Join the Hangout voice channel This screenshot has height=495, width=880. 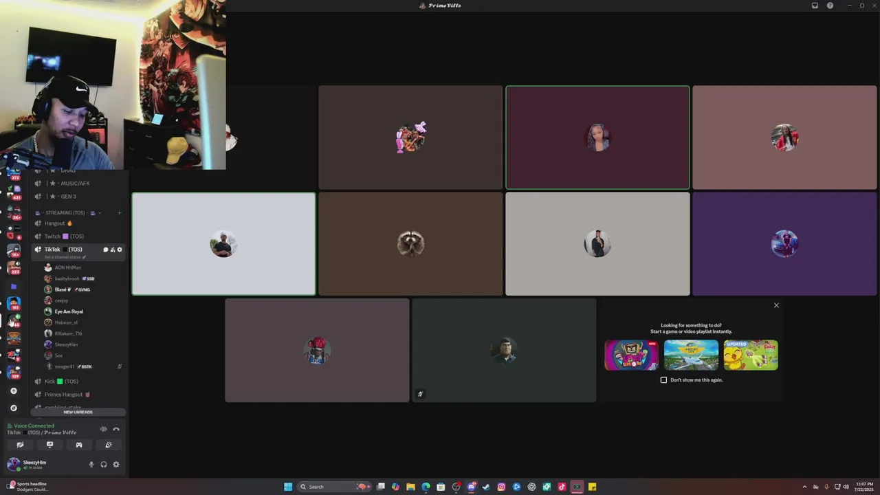point(79,223)
